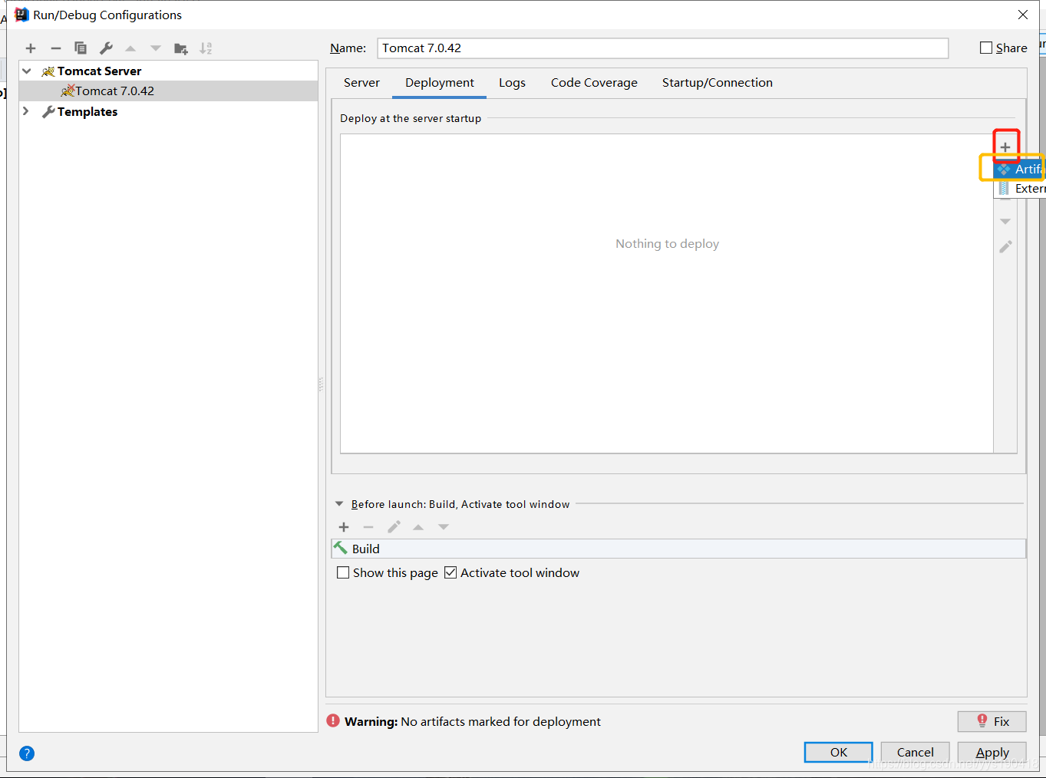Screen dimensions: 1046x778
Task: Click the green Build hammer icon
Action: tap(341, 548)
